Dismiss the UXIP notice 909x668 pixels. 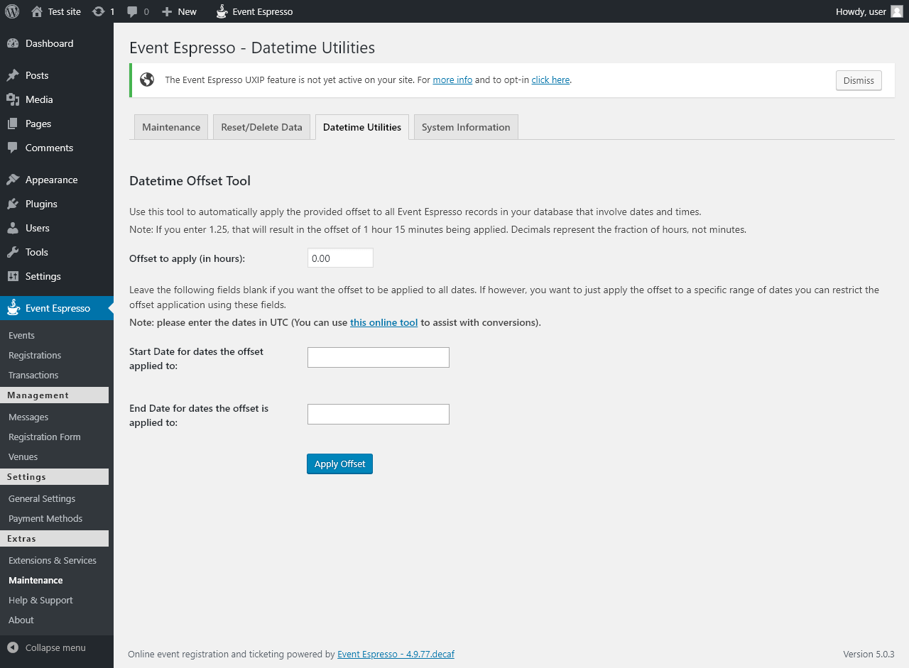coord(859,80)
